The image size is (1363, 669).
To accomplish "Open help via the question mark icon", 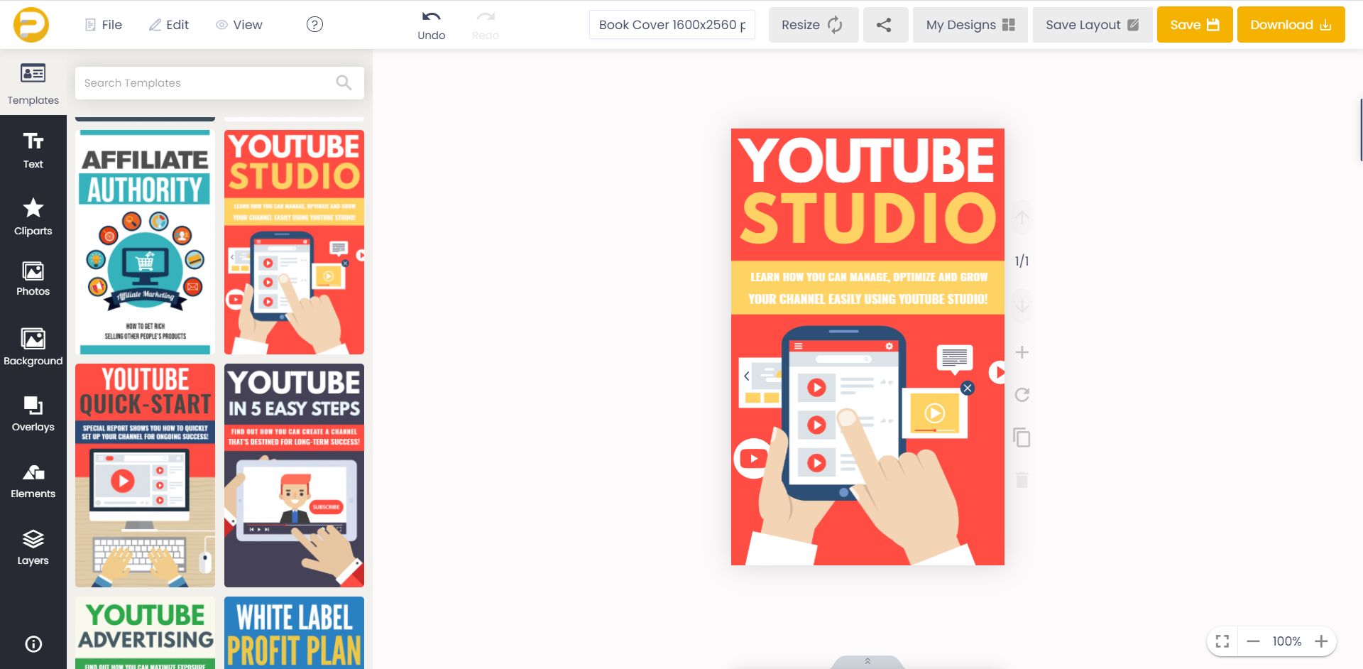I will coord(314,23).
